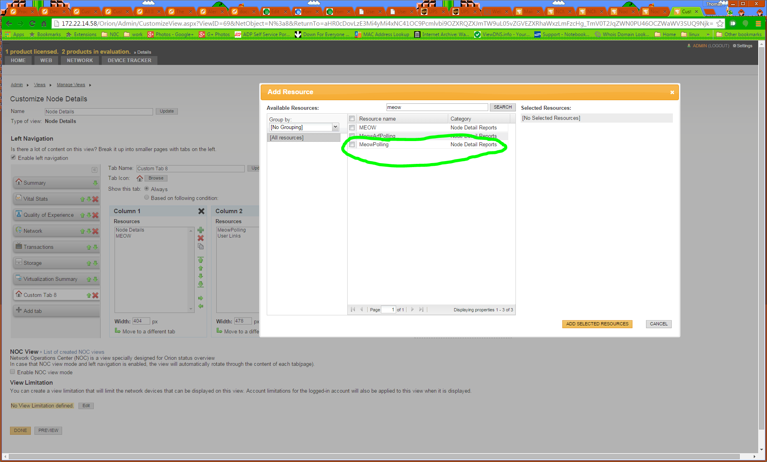Move Column 1 resource to top
This screenshot has width=767, height=462.
coord(201,260)
